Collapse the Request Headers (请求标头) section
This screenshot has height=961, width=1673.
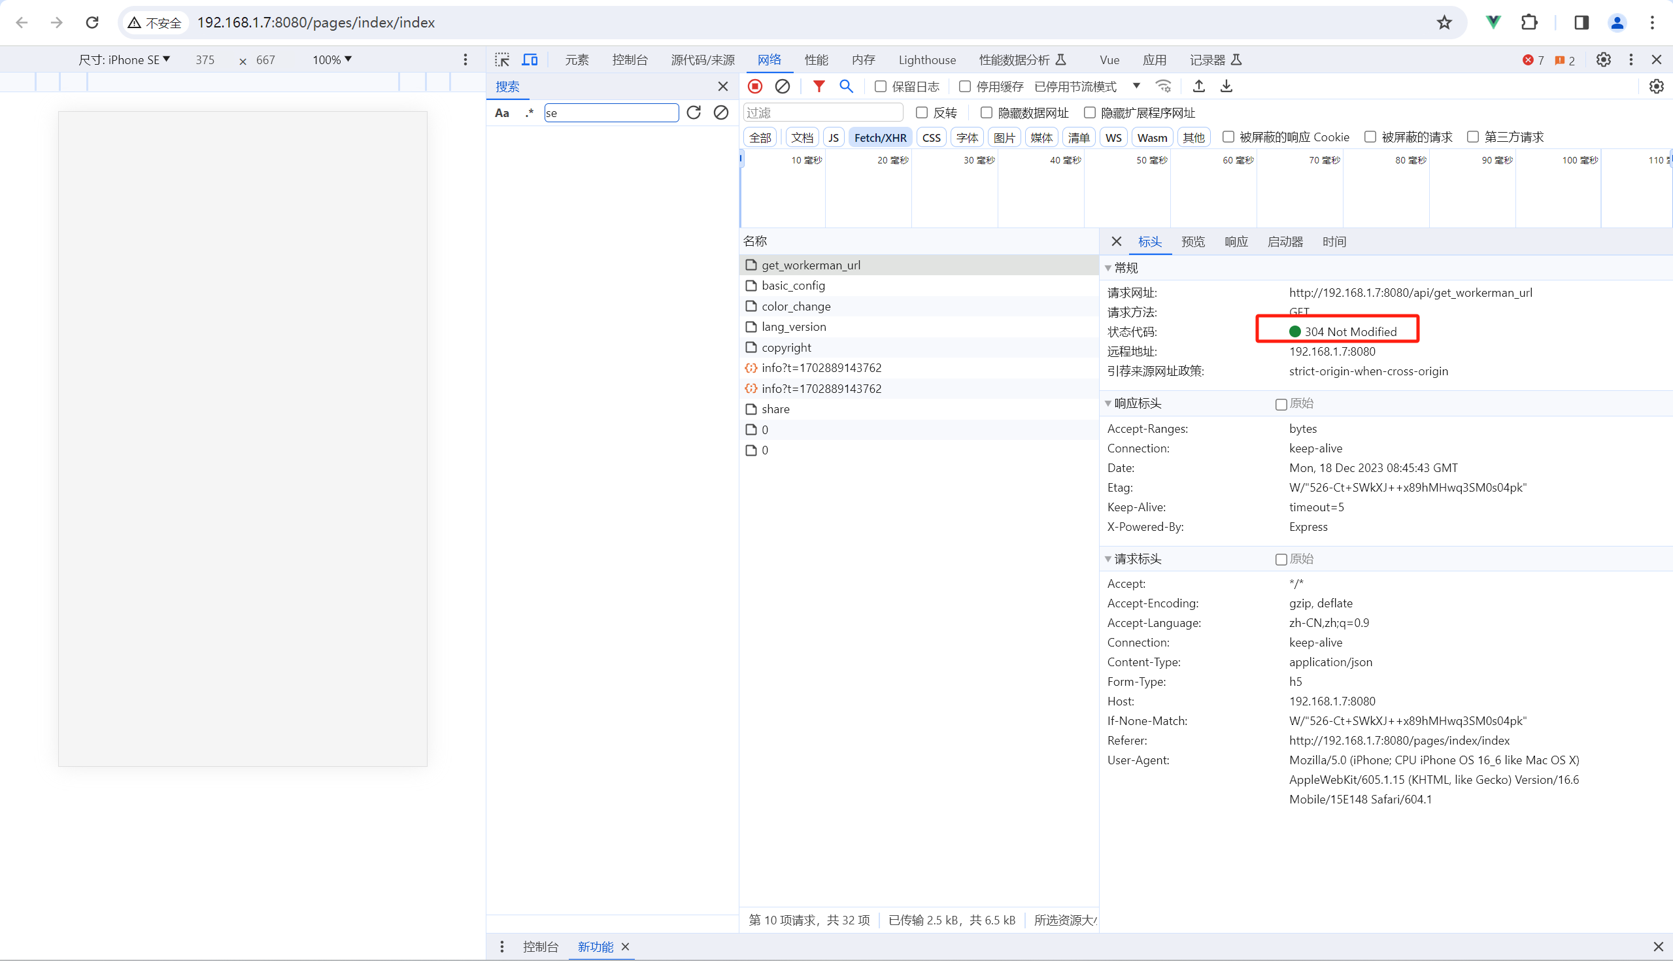click(1107, 559)
